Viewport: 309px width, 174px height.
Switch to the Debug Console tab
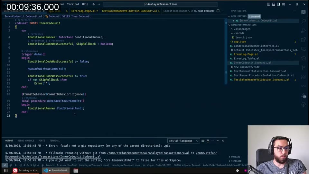tap(26, 141)
